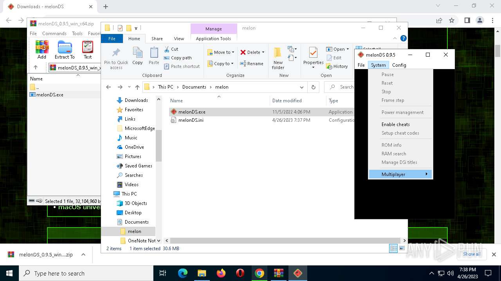Click Copy path in ribbon
Viewport: 501px width, 281px height.
(x=178, y=58)
